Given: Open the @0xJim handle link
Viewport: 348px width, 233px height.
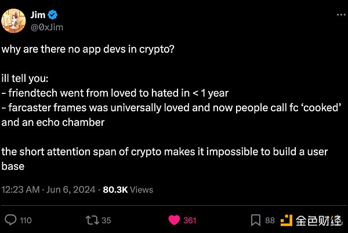Looking at the screenshot, I should pyautogui.click(x=46, y=26).
